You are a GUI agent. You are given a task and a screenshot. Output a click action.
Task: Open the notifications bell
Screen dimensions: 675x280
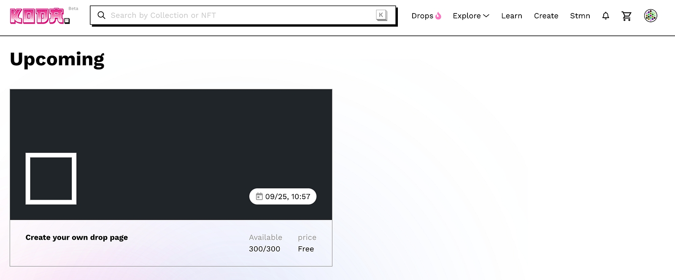605,16
